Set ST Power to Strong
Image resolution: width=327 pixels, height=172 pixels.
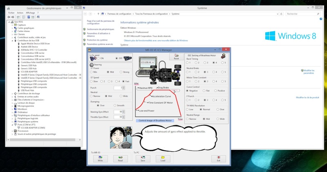point(121,72)
